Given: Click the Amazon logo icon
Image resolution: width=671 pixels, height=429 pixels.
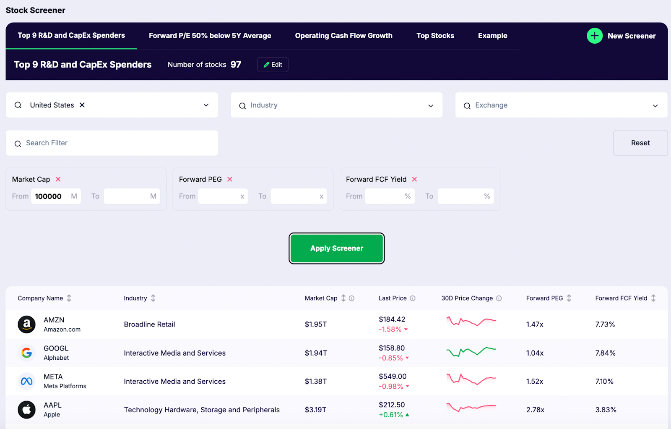Looking at the screenshot, I should click(26, 324).
